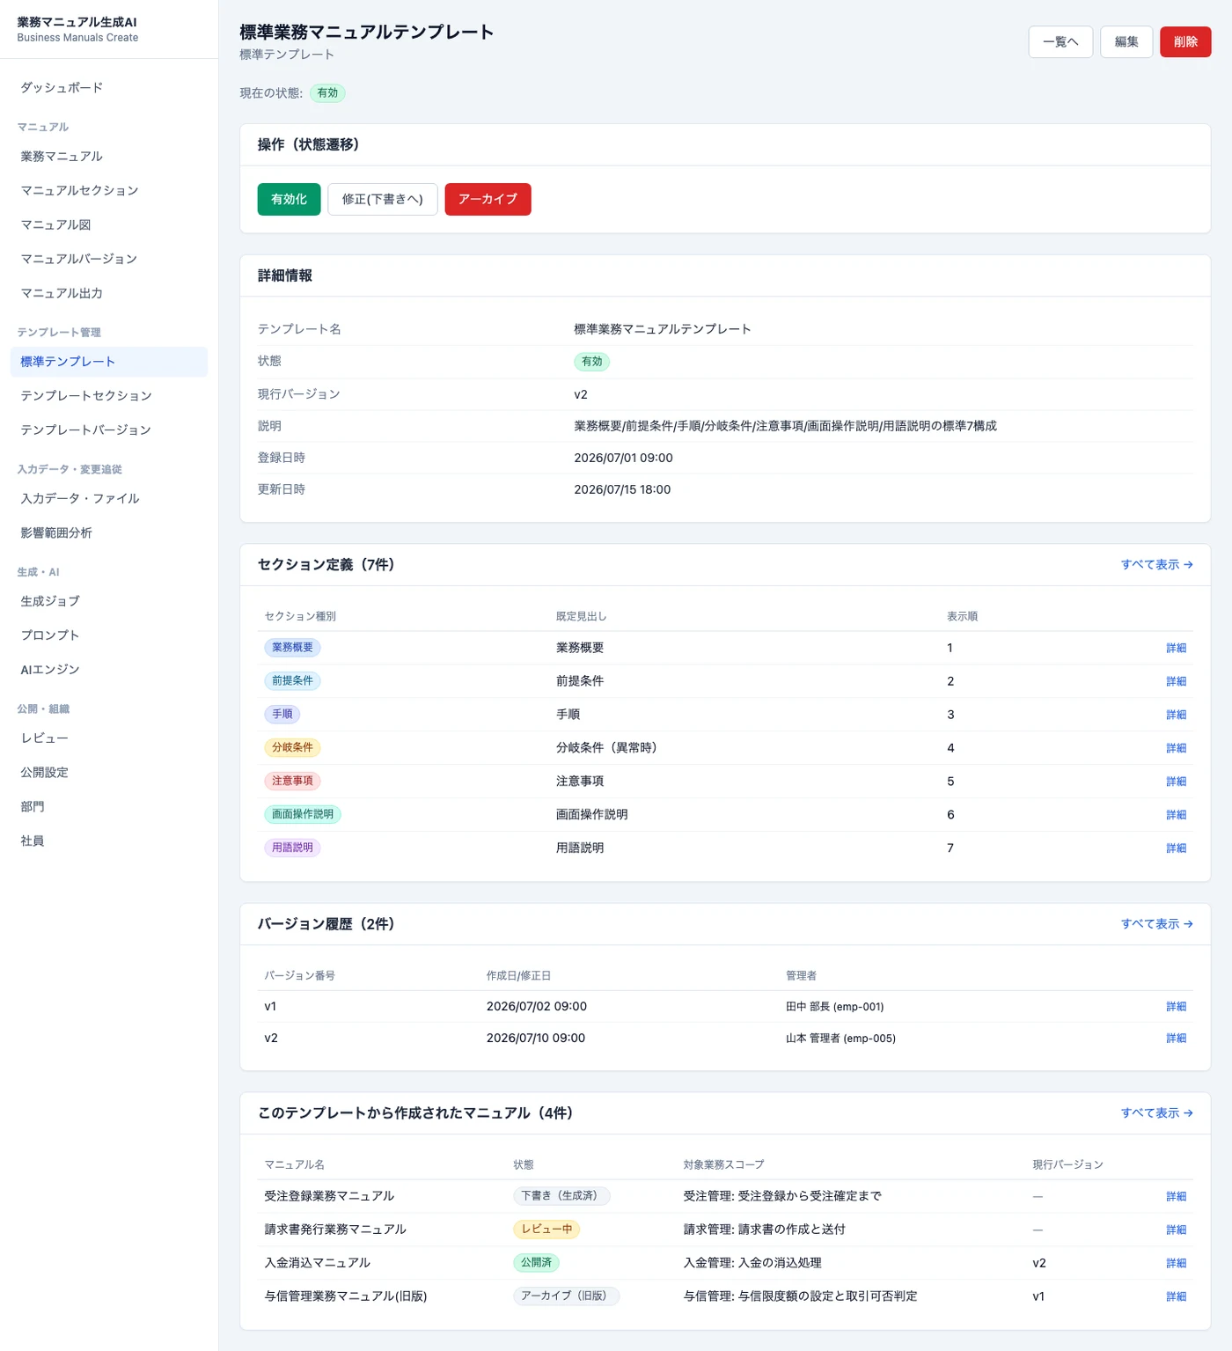Viewport: 1232px width, 1351px height.
Task: Click the red 削除 button
Action: (1185, 42)
